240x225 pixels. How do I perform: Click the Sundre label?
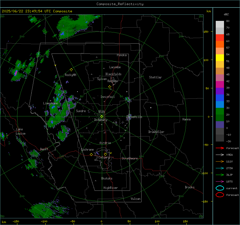pos(81,111)
